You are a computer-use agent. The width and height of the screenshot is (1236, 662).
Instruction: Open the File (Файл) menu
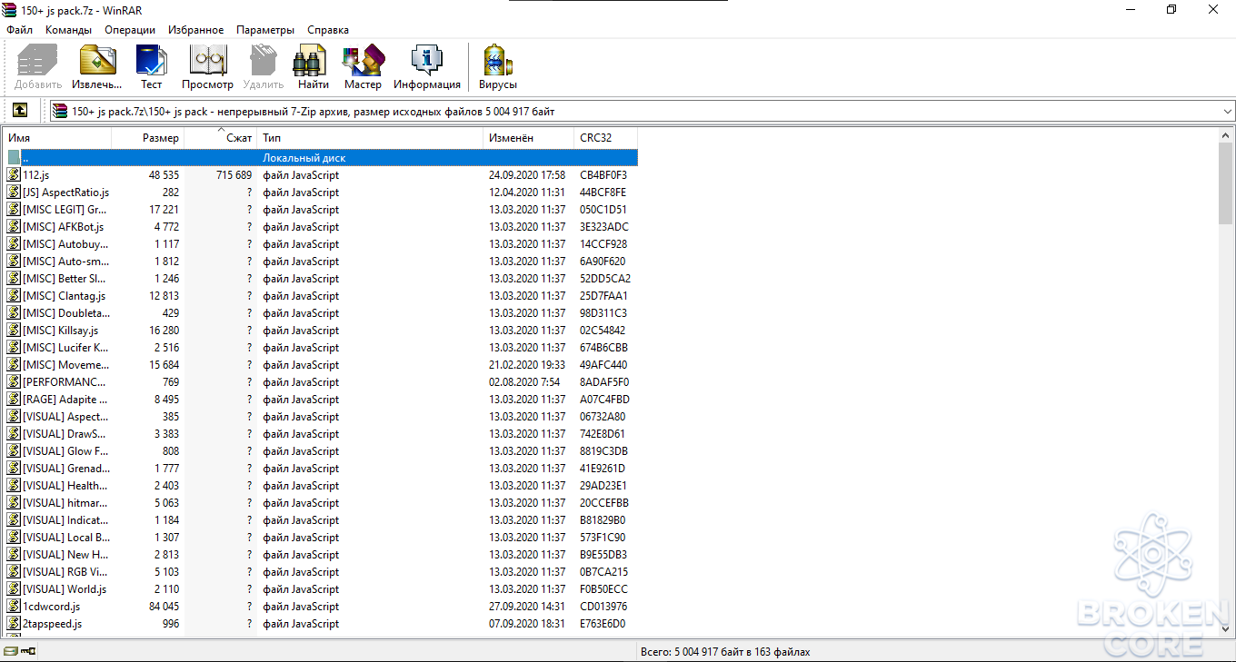[x=19, y=30]
